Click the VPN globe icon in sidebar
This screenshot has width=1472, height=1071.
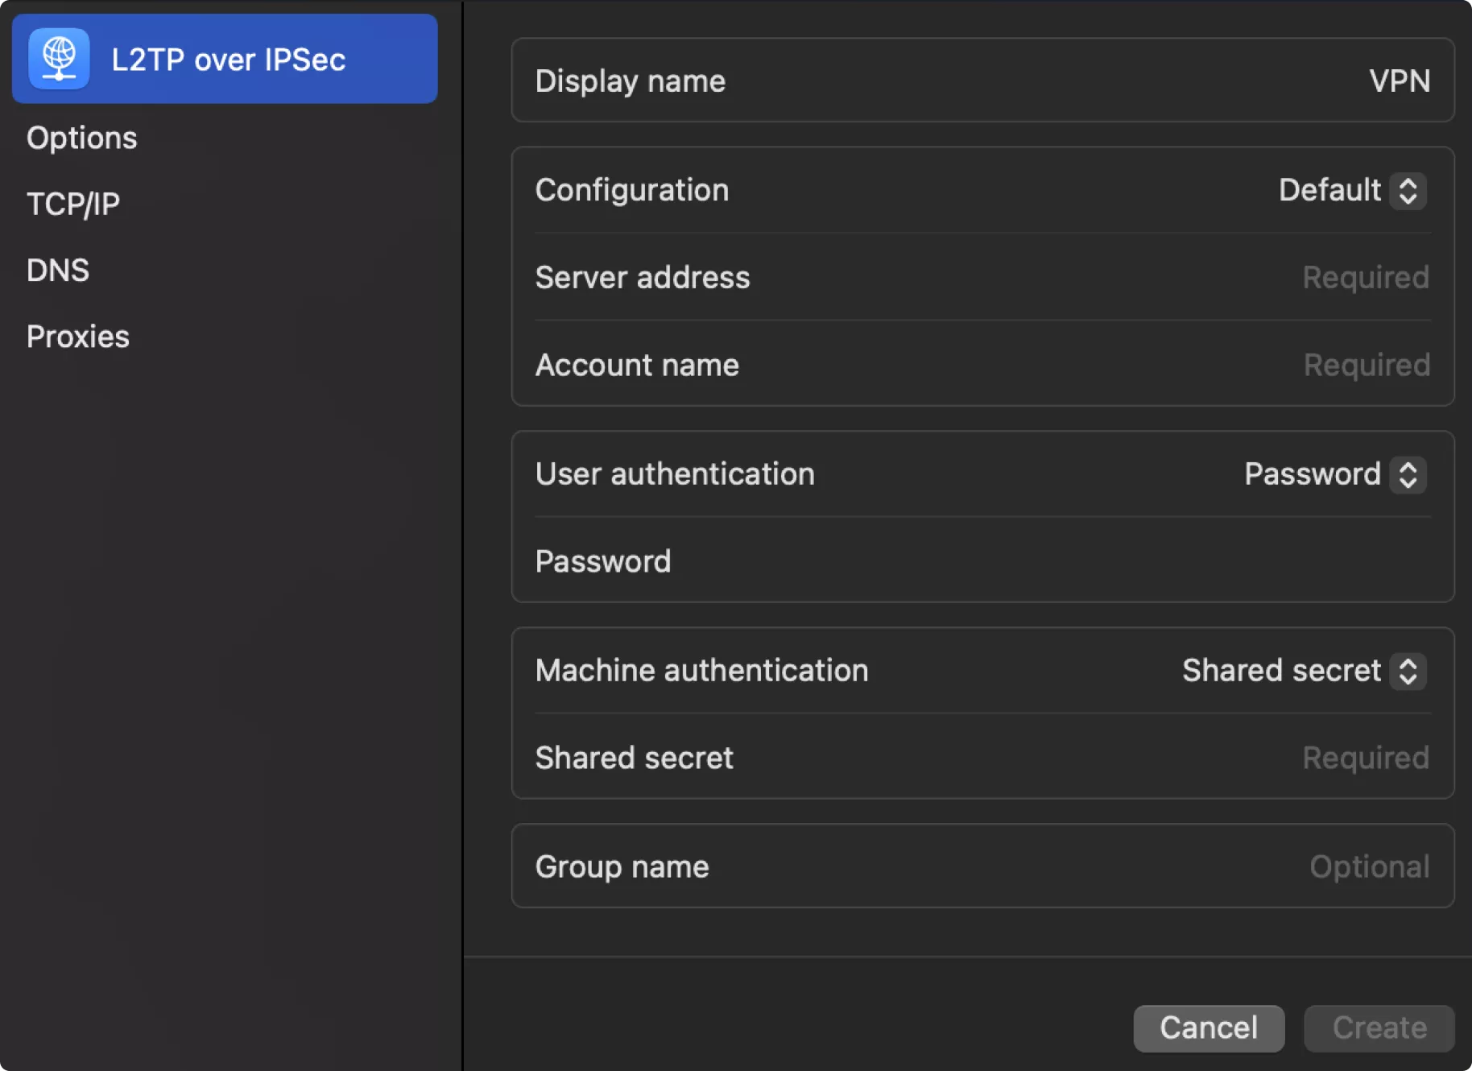coord(59,59)
